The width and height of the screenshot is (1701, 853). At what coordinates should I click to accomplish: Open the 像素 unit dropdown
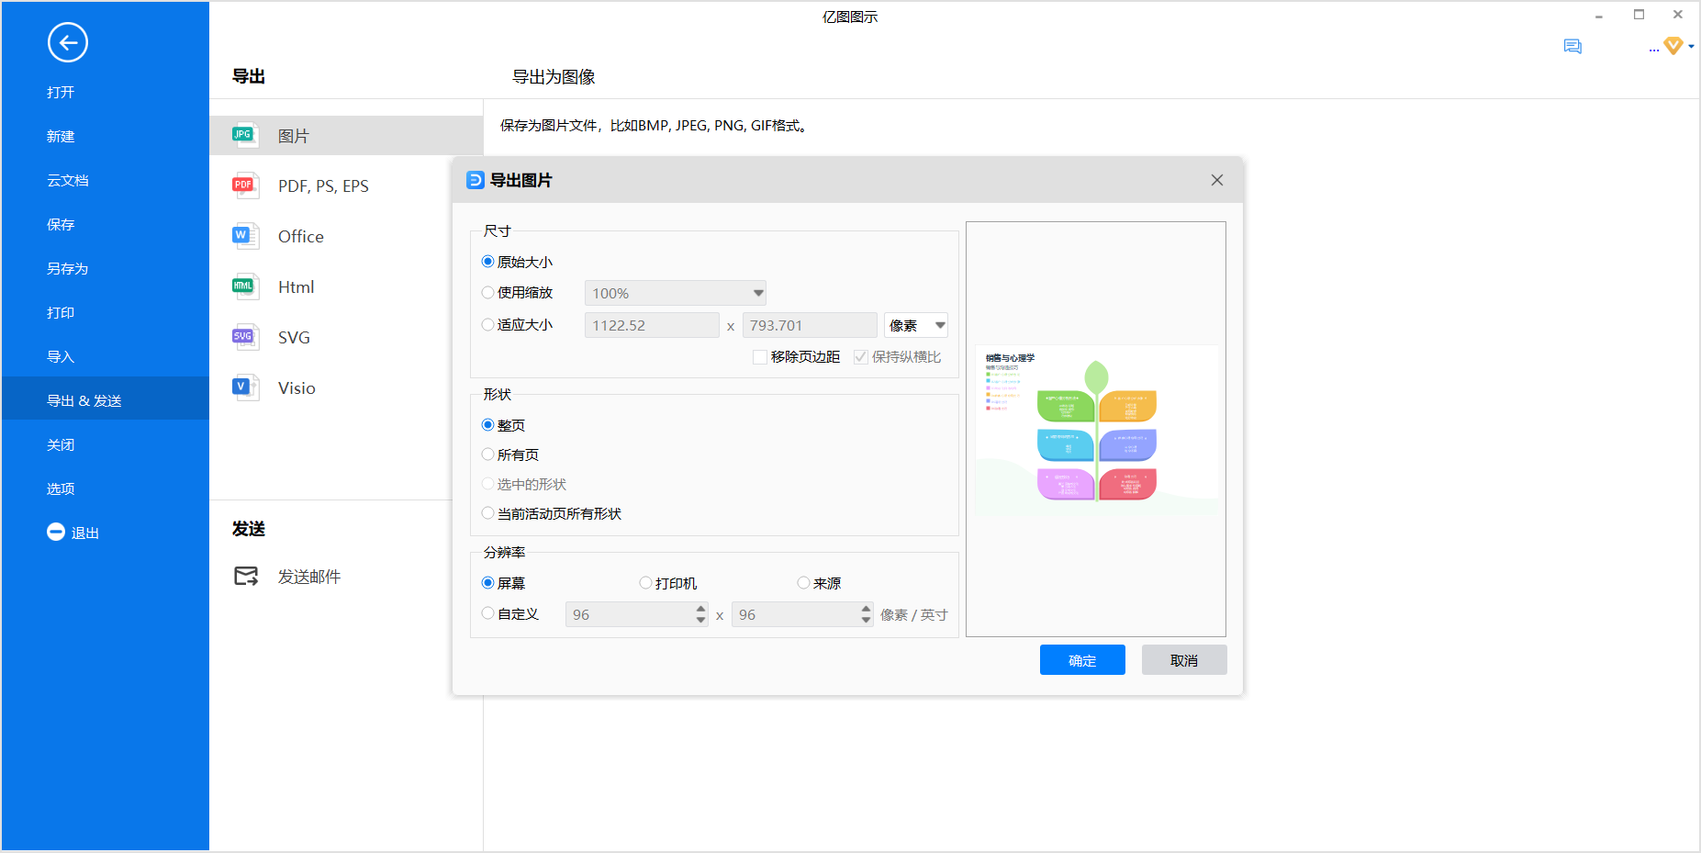[915, 325]
